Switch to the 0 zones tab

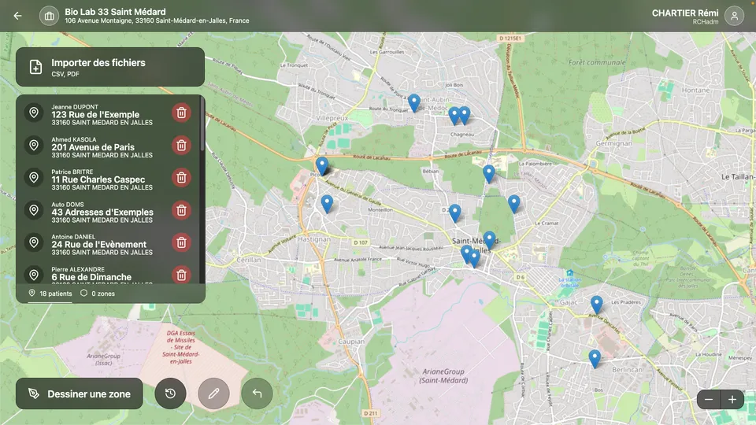pyautogui.click(x=98, y=294)
